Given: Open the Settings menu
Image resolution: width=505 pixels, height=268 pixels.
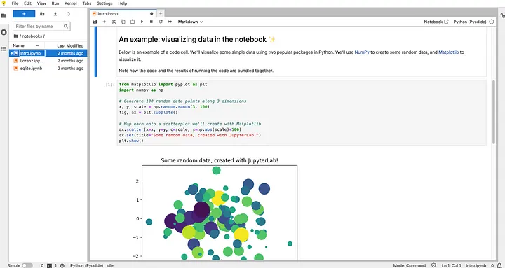Looking at the screenshot, I should [105, 3].
